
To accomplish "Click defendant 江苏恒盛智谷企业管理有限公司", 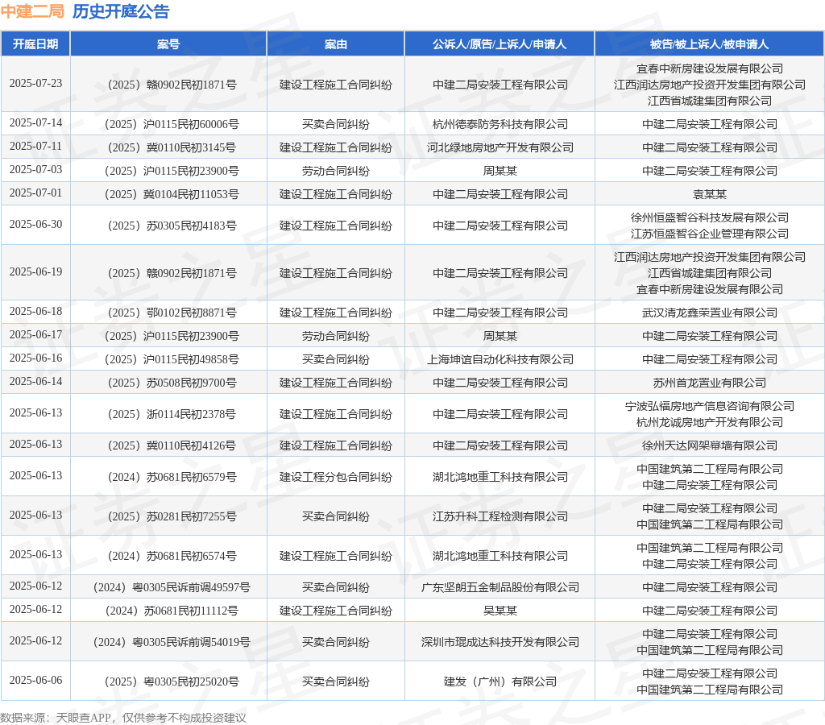I will coord(709,234).
